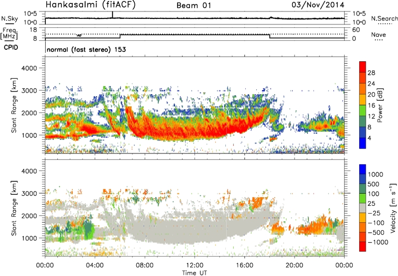
Task: Click the 20 dB colorbar label
Action: tap(371, 95)
